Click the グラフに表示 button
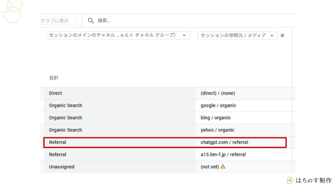The width and height of the screenshot is (335, 187). (x=58, y=21)
